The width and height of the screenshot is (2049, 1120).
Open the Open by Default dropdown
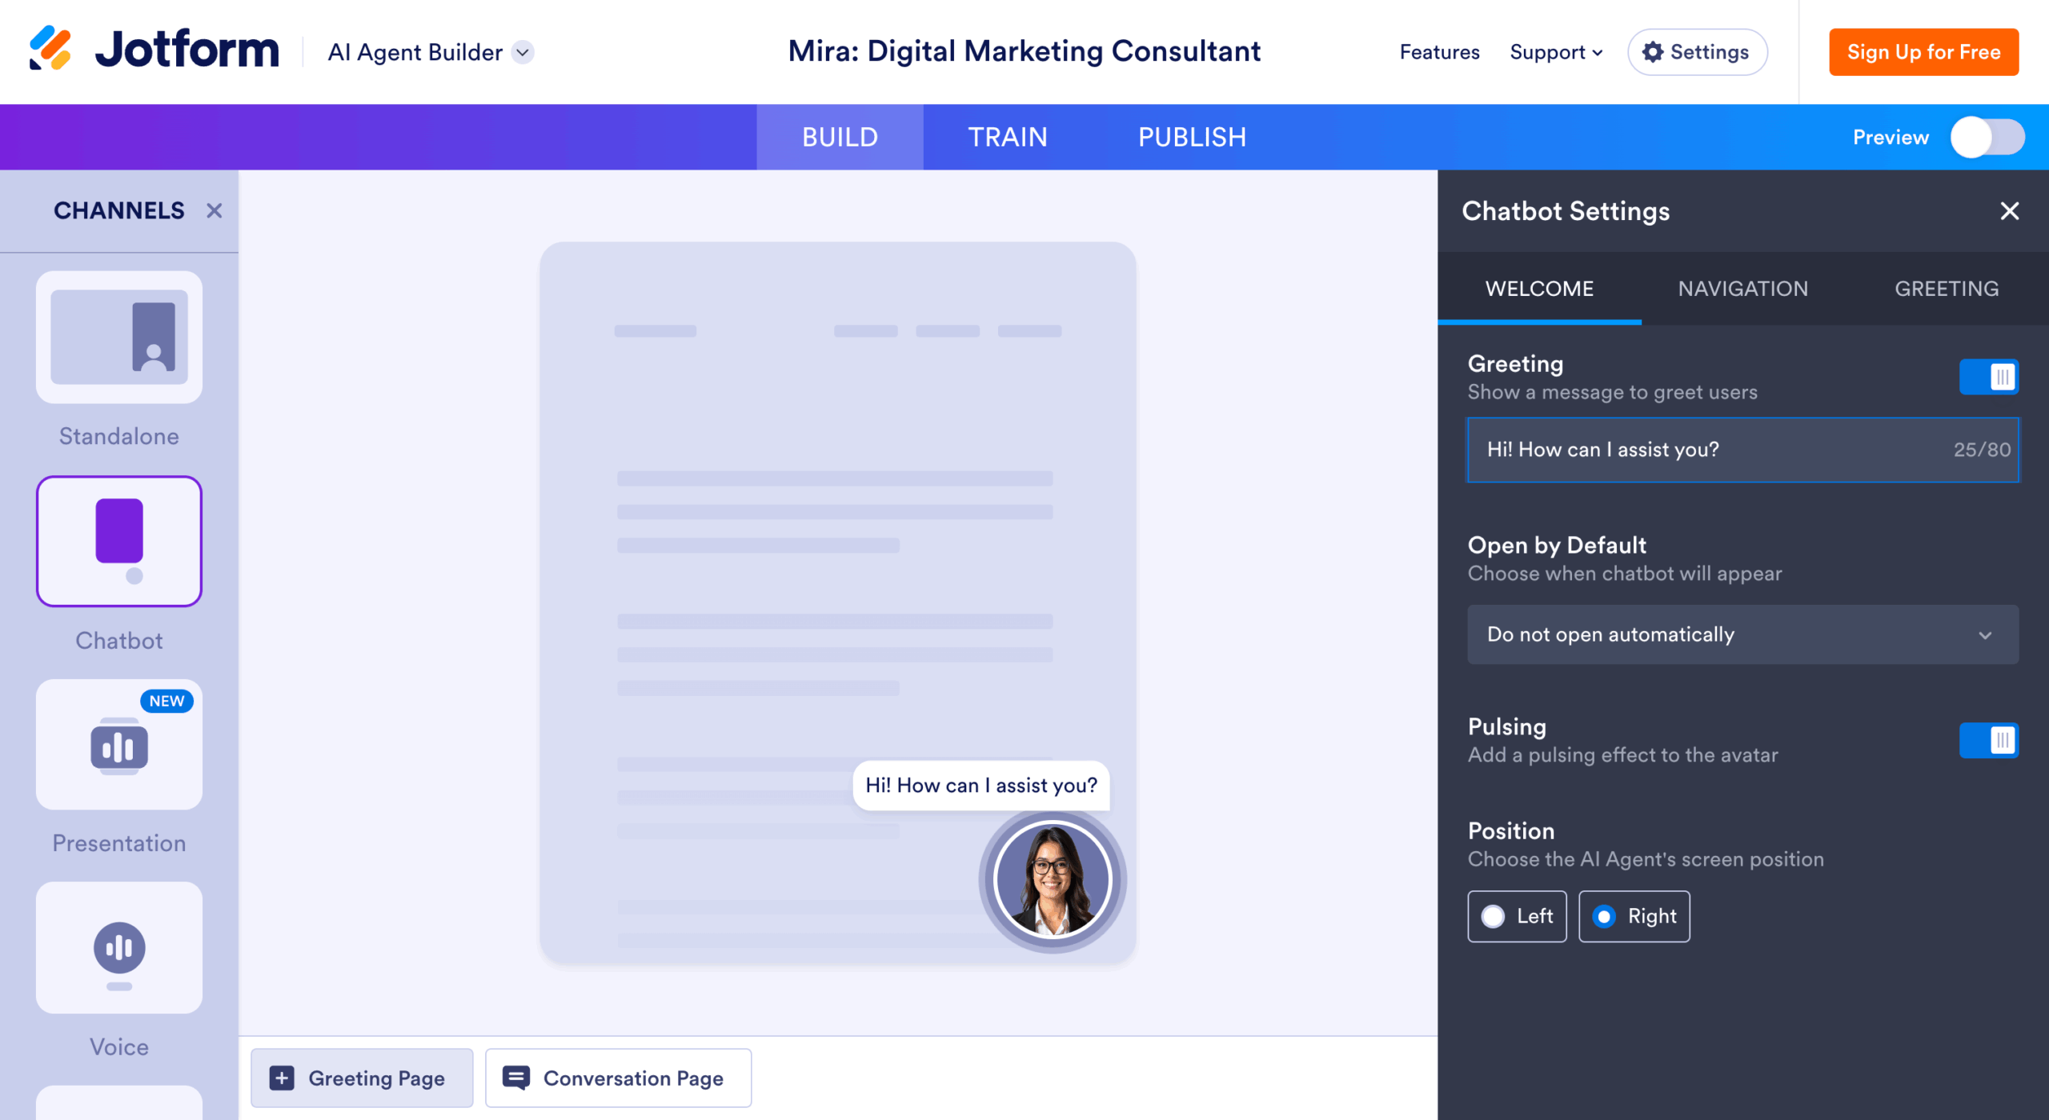coord(1742,634)
